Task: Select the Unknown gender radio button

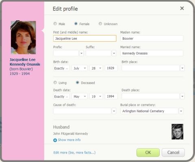Action: click(x=100, y=23)
